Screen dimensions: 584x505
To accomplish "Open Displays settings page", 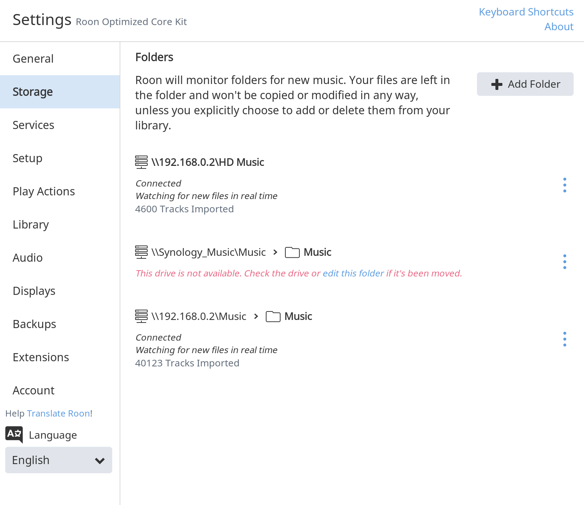I will coord(60,291).
